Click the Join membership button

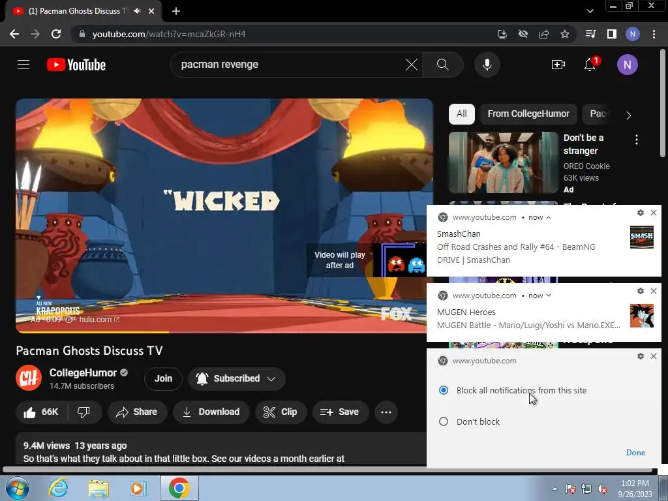(163, 379)
